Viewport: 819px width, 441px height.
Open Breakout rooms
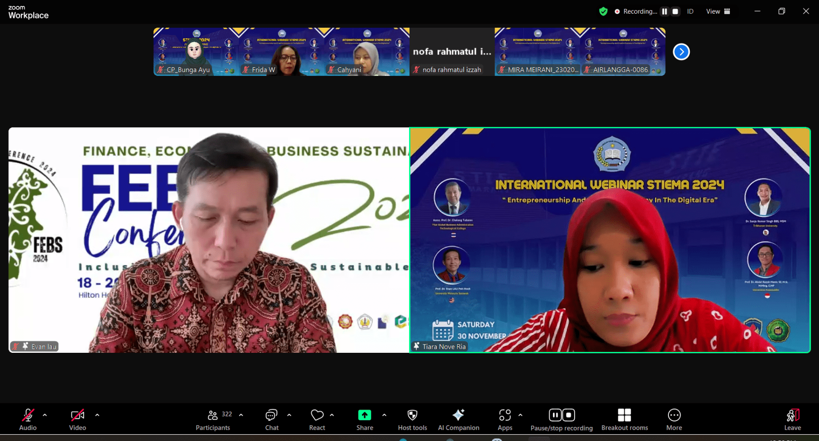point(624,415)
